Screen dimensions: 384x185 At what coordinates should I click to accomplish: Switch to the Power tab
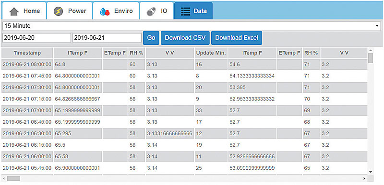point(70,11)
